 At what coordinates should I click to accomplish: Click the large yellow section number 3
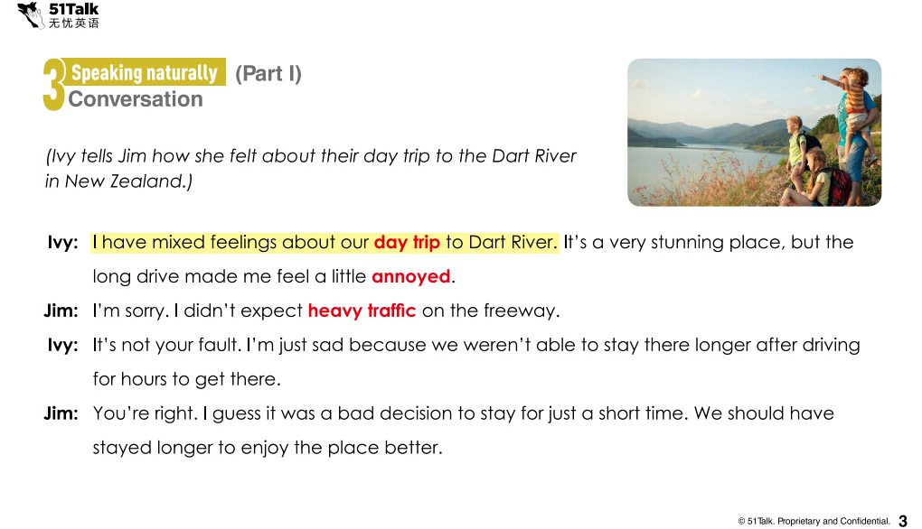click(53, 87)
